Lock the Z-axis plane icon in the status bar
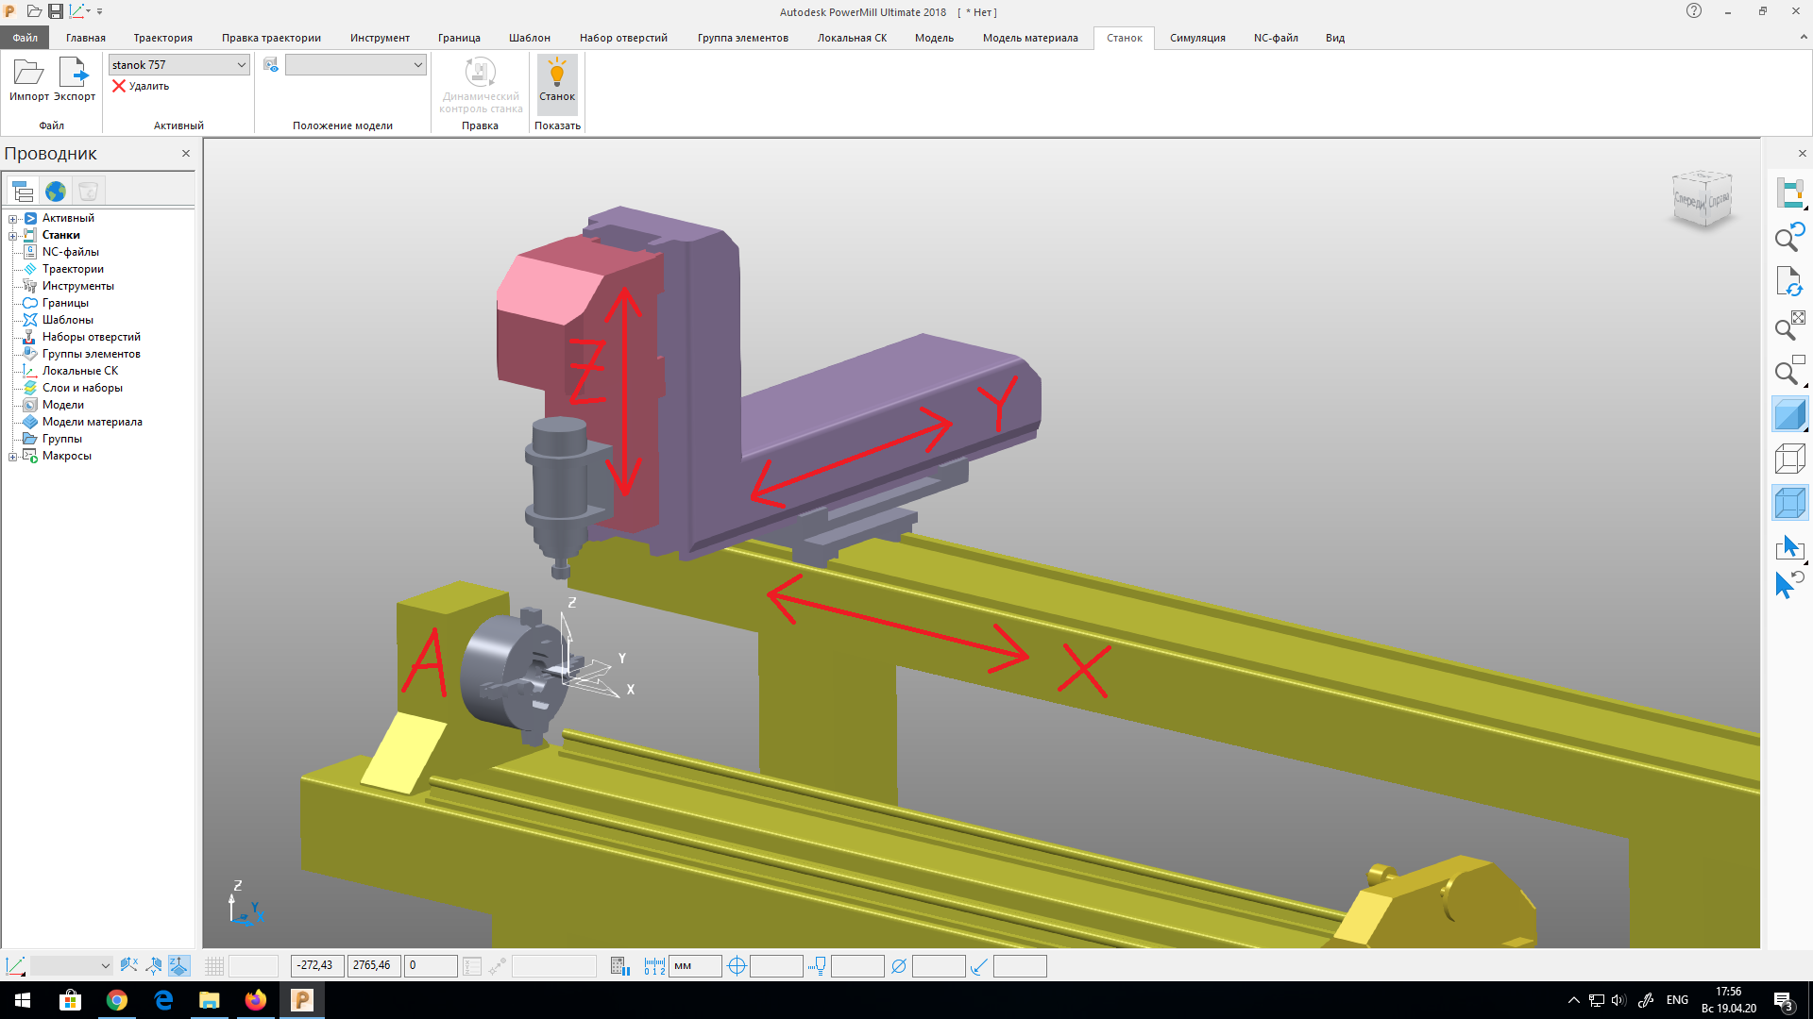 (x=178, y=965)
